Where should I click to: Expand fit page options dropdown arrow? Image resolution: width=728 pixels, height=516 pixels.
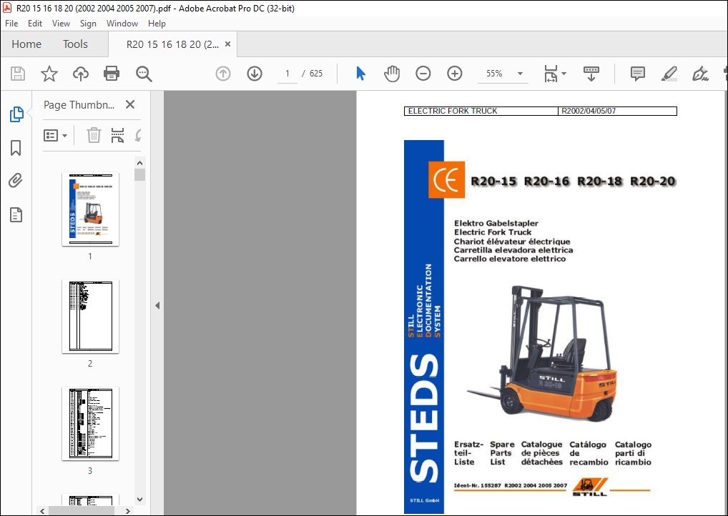[564, 74]
